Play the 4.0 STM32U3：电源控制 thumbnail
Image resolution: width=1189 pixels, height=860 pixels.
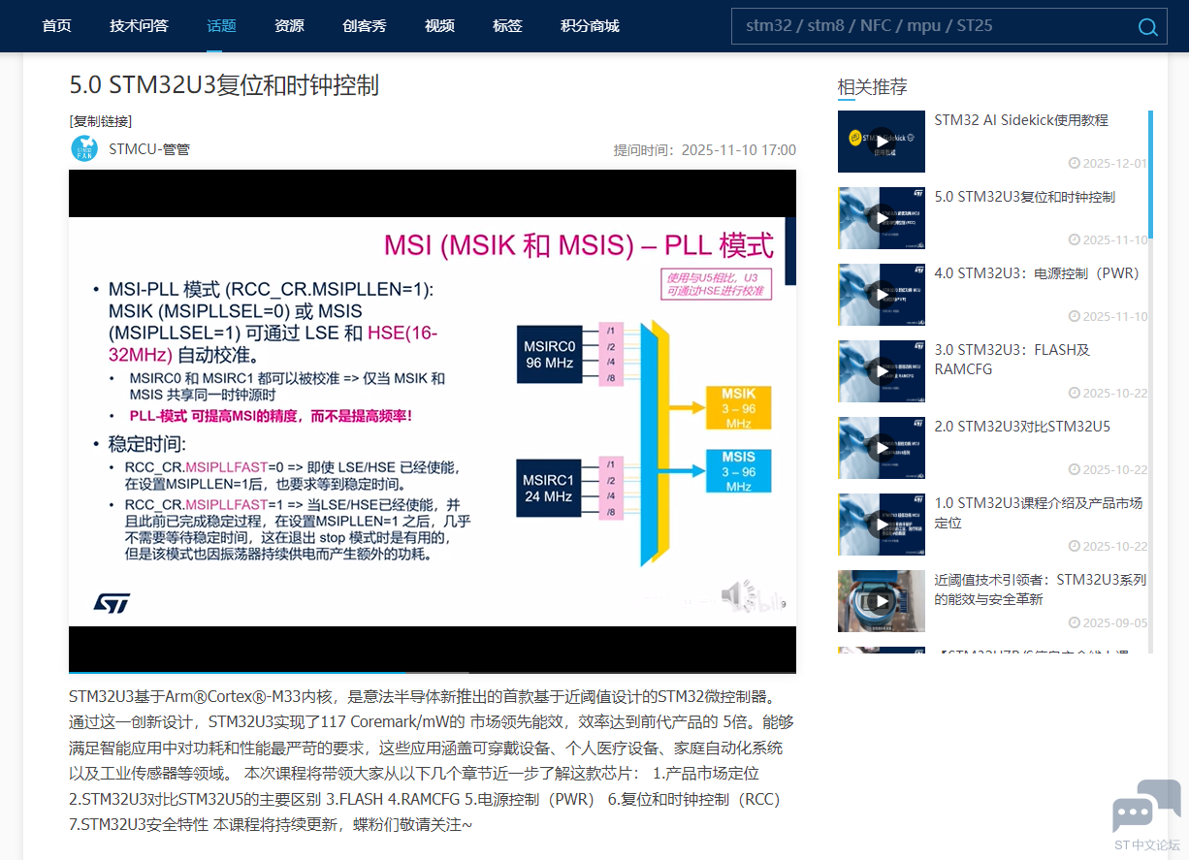(881, 295)
